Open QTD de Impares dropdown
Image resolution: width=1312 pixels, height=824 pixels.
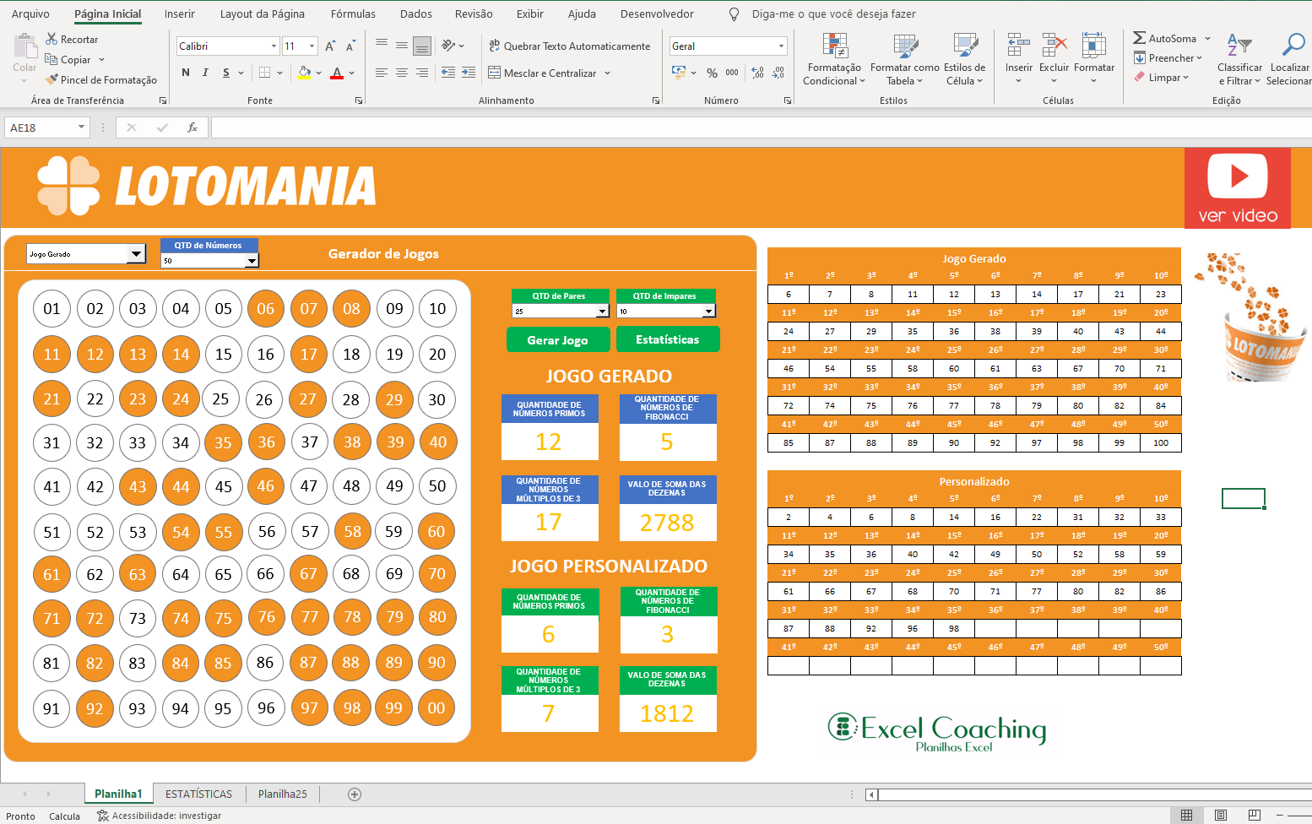pyautogui.click(x=708, y=312)
